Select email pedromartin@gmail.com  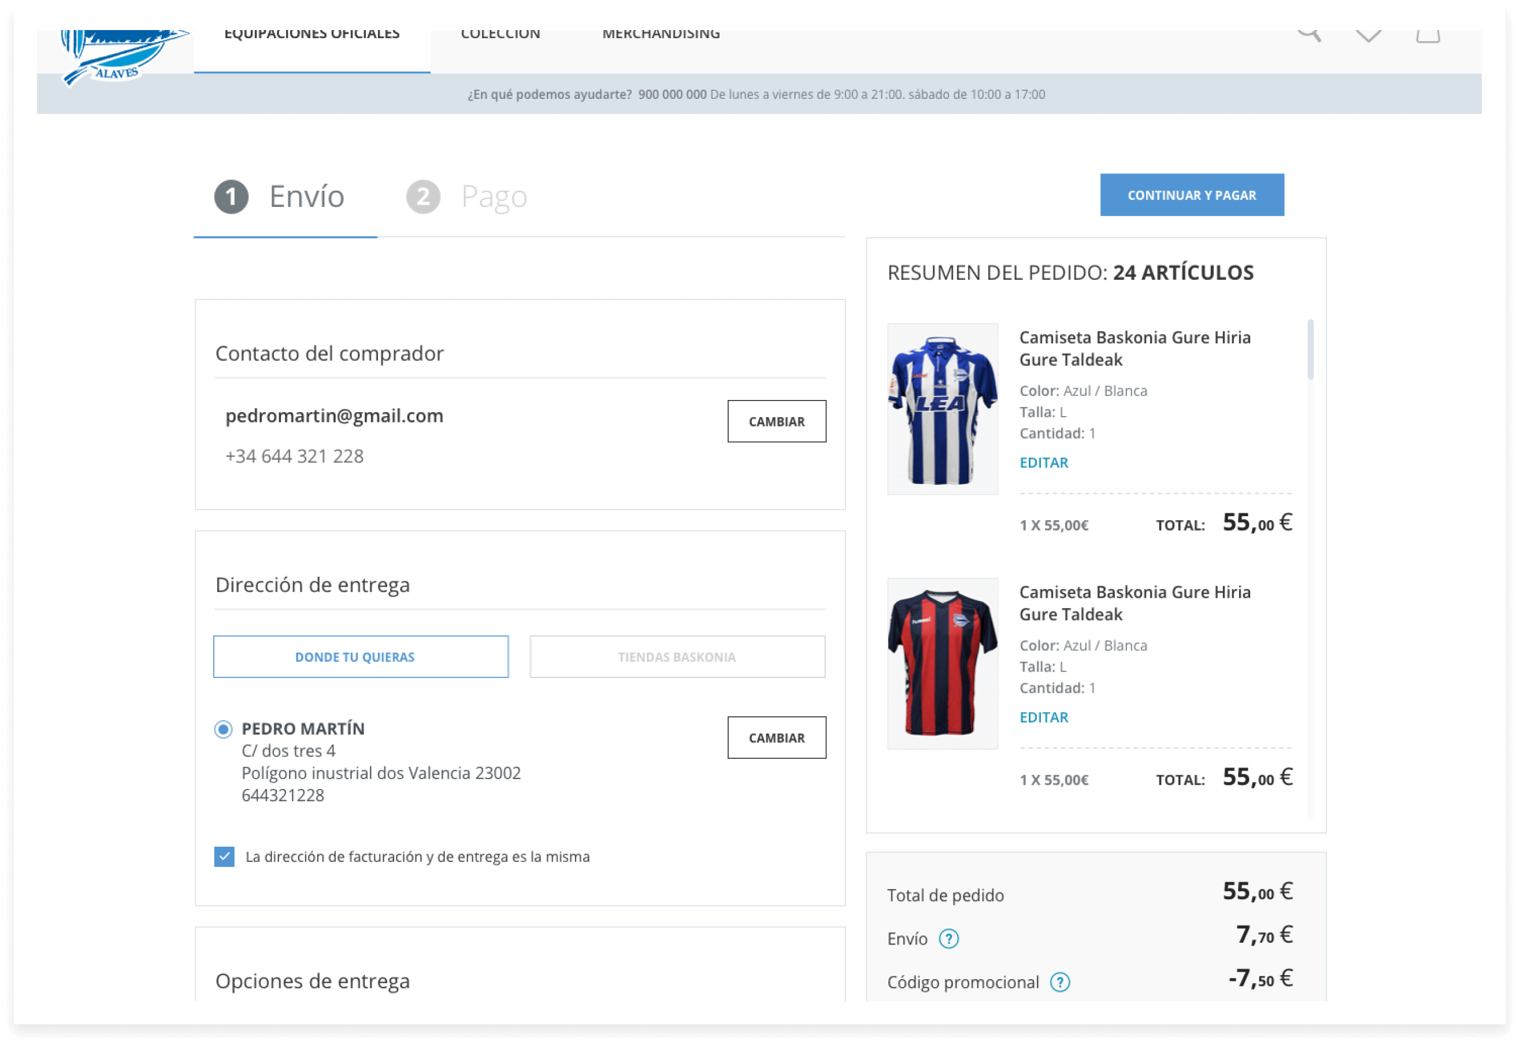click(334, 416)
